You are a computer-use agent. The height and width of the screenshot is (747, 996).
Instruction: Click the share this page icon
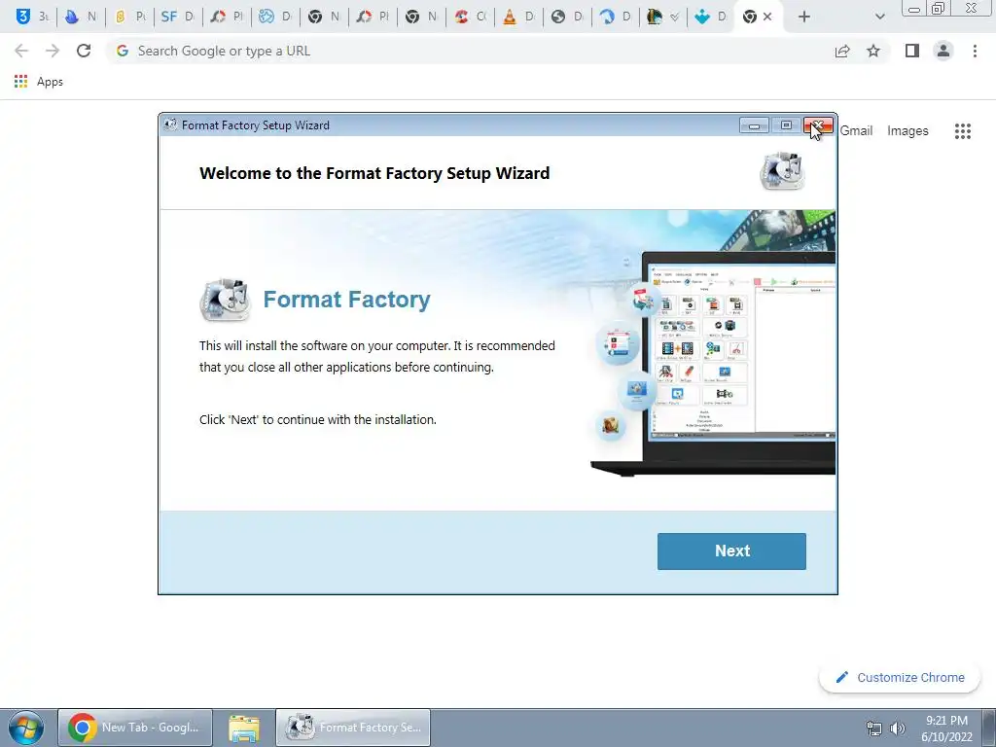tap(842, 52)
